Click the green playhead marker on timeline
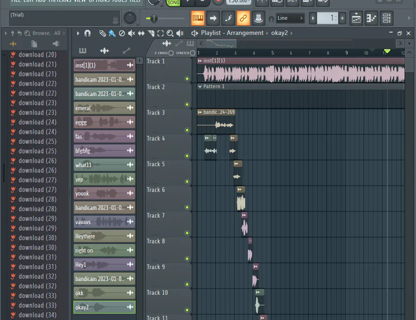Viewport: 416px width, 320px height. (387, 51)
